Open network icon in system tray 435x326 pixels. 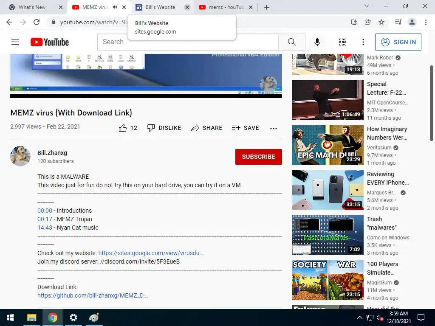click(x=370, y=318)
